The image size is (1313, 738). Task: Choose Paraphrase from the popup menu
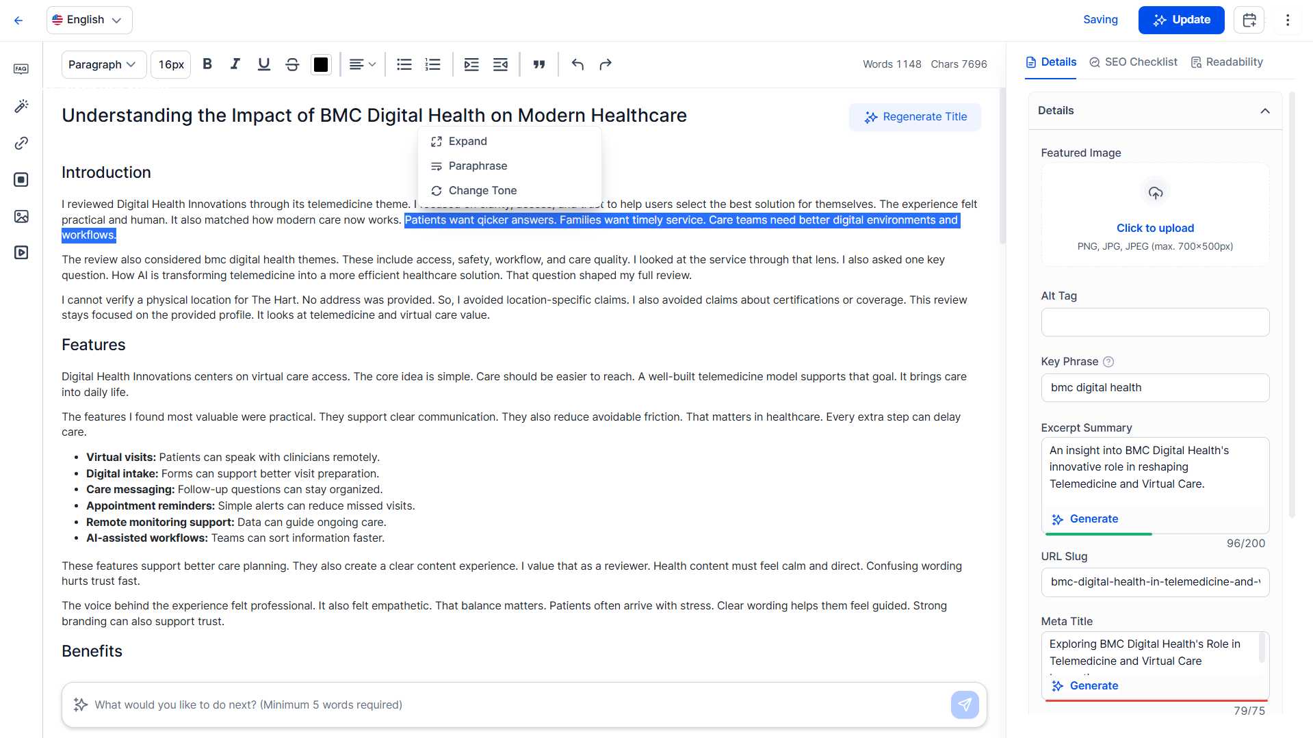pyautogui.click(x=510, y=166)
